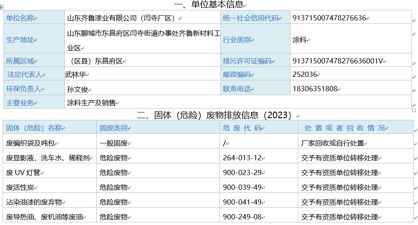Select the industry value 涂料

[x=300, y=40]
